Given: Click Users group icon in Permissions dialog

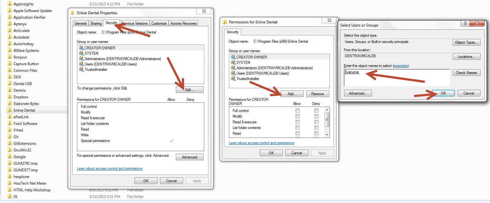Looking at the screenshot, I should click(x=233, y=73).
